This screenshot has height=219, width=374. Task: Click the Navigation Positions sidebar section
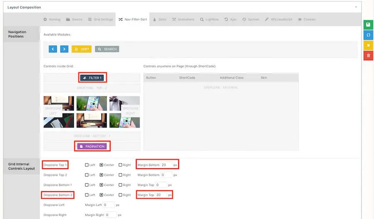click(x=22, y=34)
